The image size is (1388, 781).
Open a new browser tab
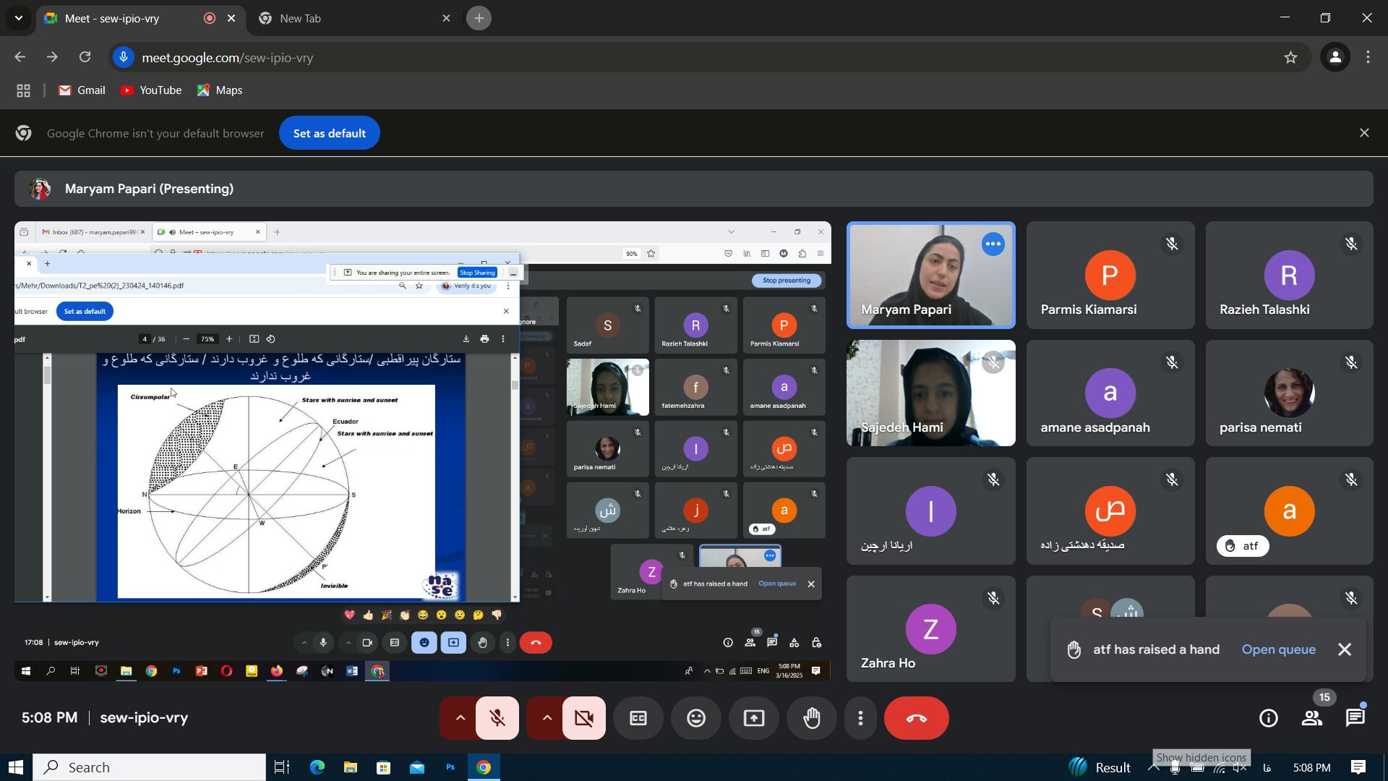point(479,18)
